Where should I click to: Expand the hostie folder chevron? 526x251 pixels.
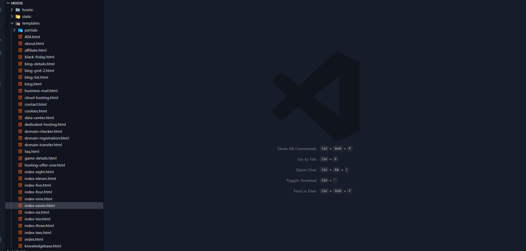click(x=12, y=10)
